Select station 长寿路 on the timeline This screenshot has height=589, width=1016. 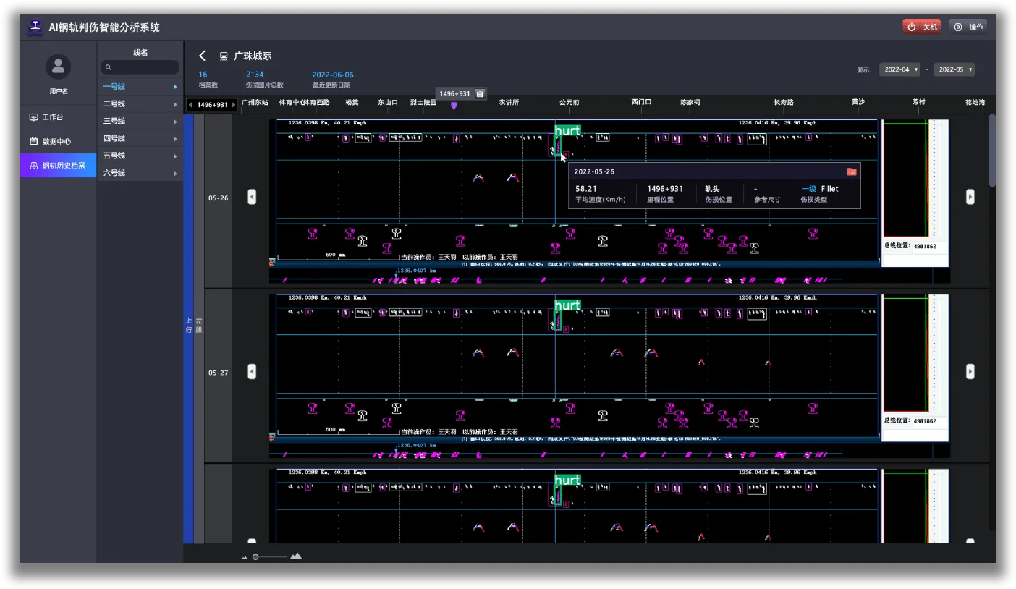(x=784, y=103)
